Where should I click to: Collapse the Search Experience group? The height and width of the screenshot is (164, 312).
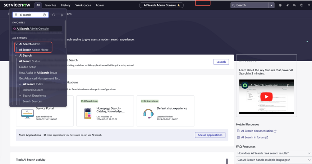20,96
